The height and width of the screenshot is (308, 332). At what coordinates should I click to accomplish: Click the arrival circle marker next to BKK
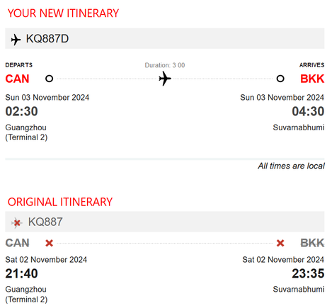280,79
